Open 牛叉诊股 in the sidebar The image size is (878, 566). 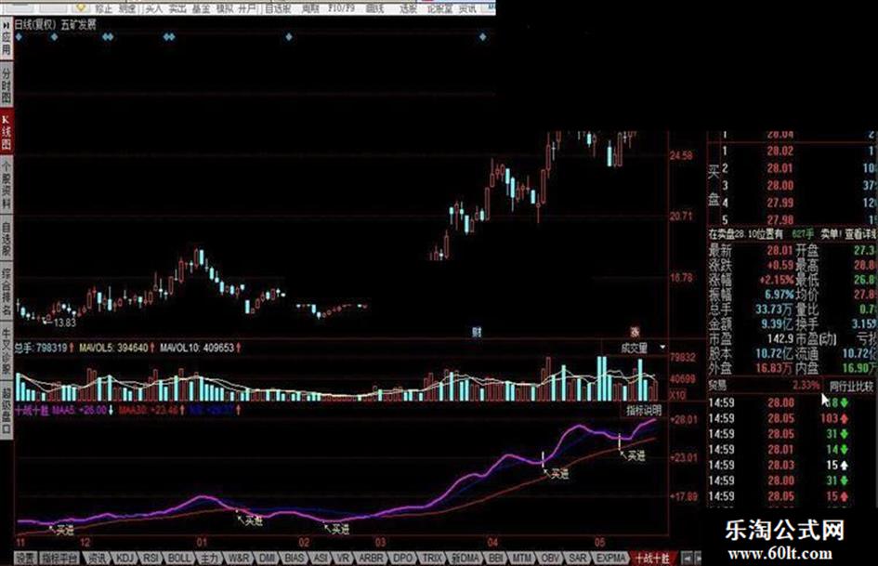7,350
